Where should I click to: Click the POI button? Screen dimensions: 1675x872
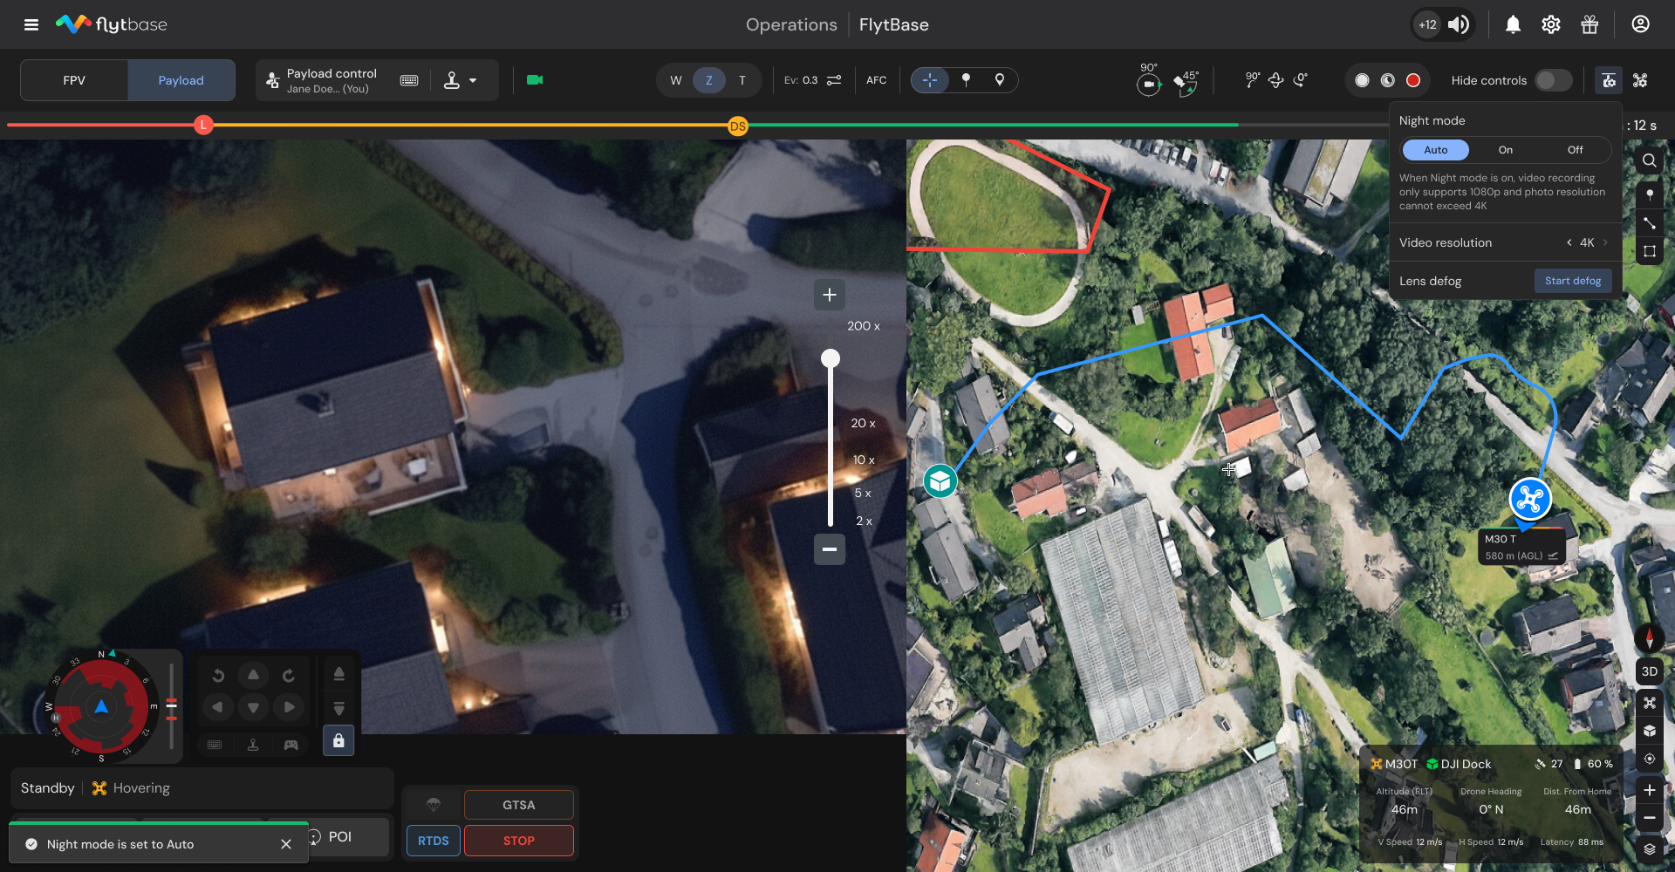[x=339, y=836]
